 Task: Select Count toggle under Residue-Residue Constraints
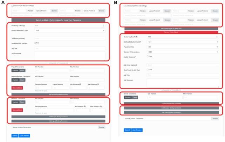coord(22,80)
